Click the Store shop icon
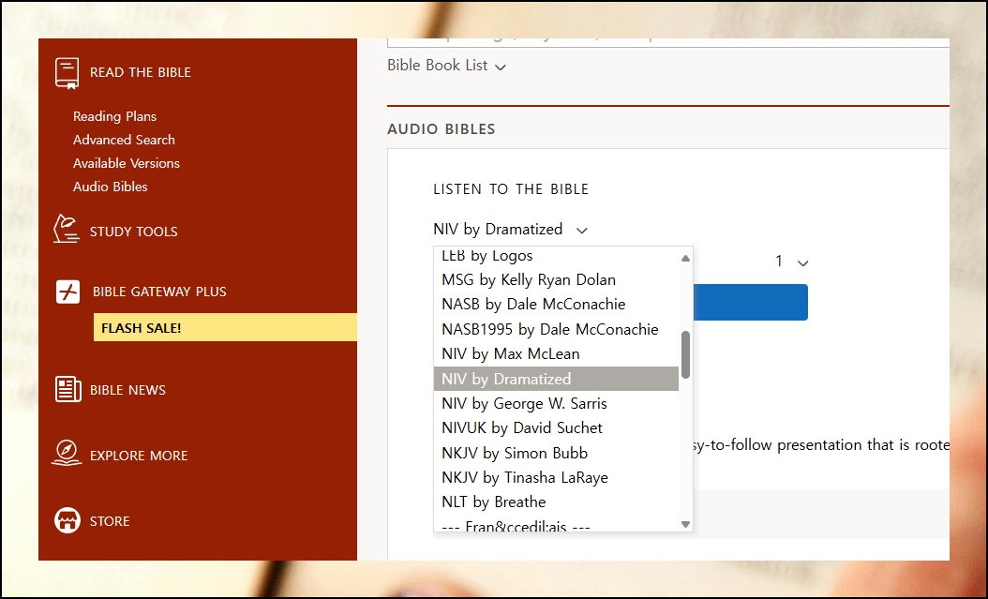Screen dimensions: 988x599 click(x=67, y=520)
